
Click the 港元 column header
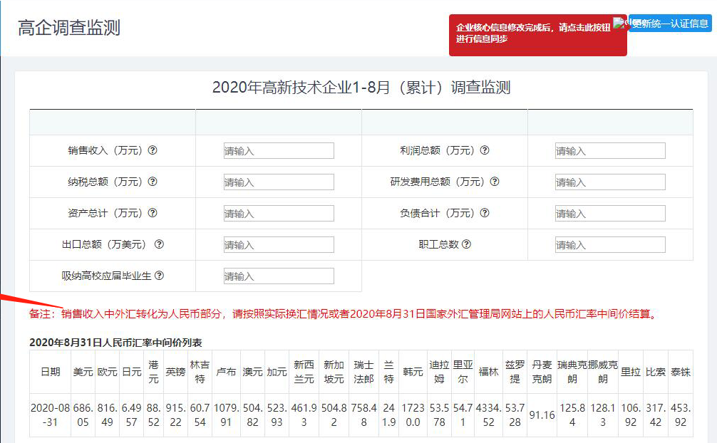(153, 372)
